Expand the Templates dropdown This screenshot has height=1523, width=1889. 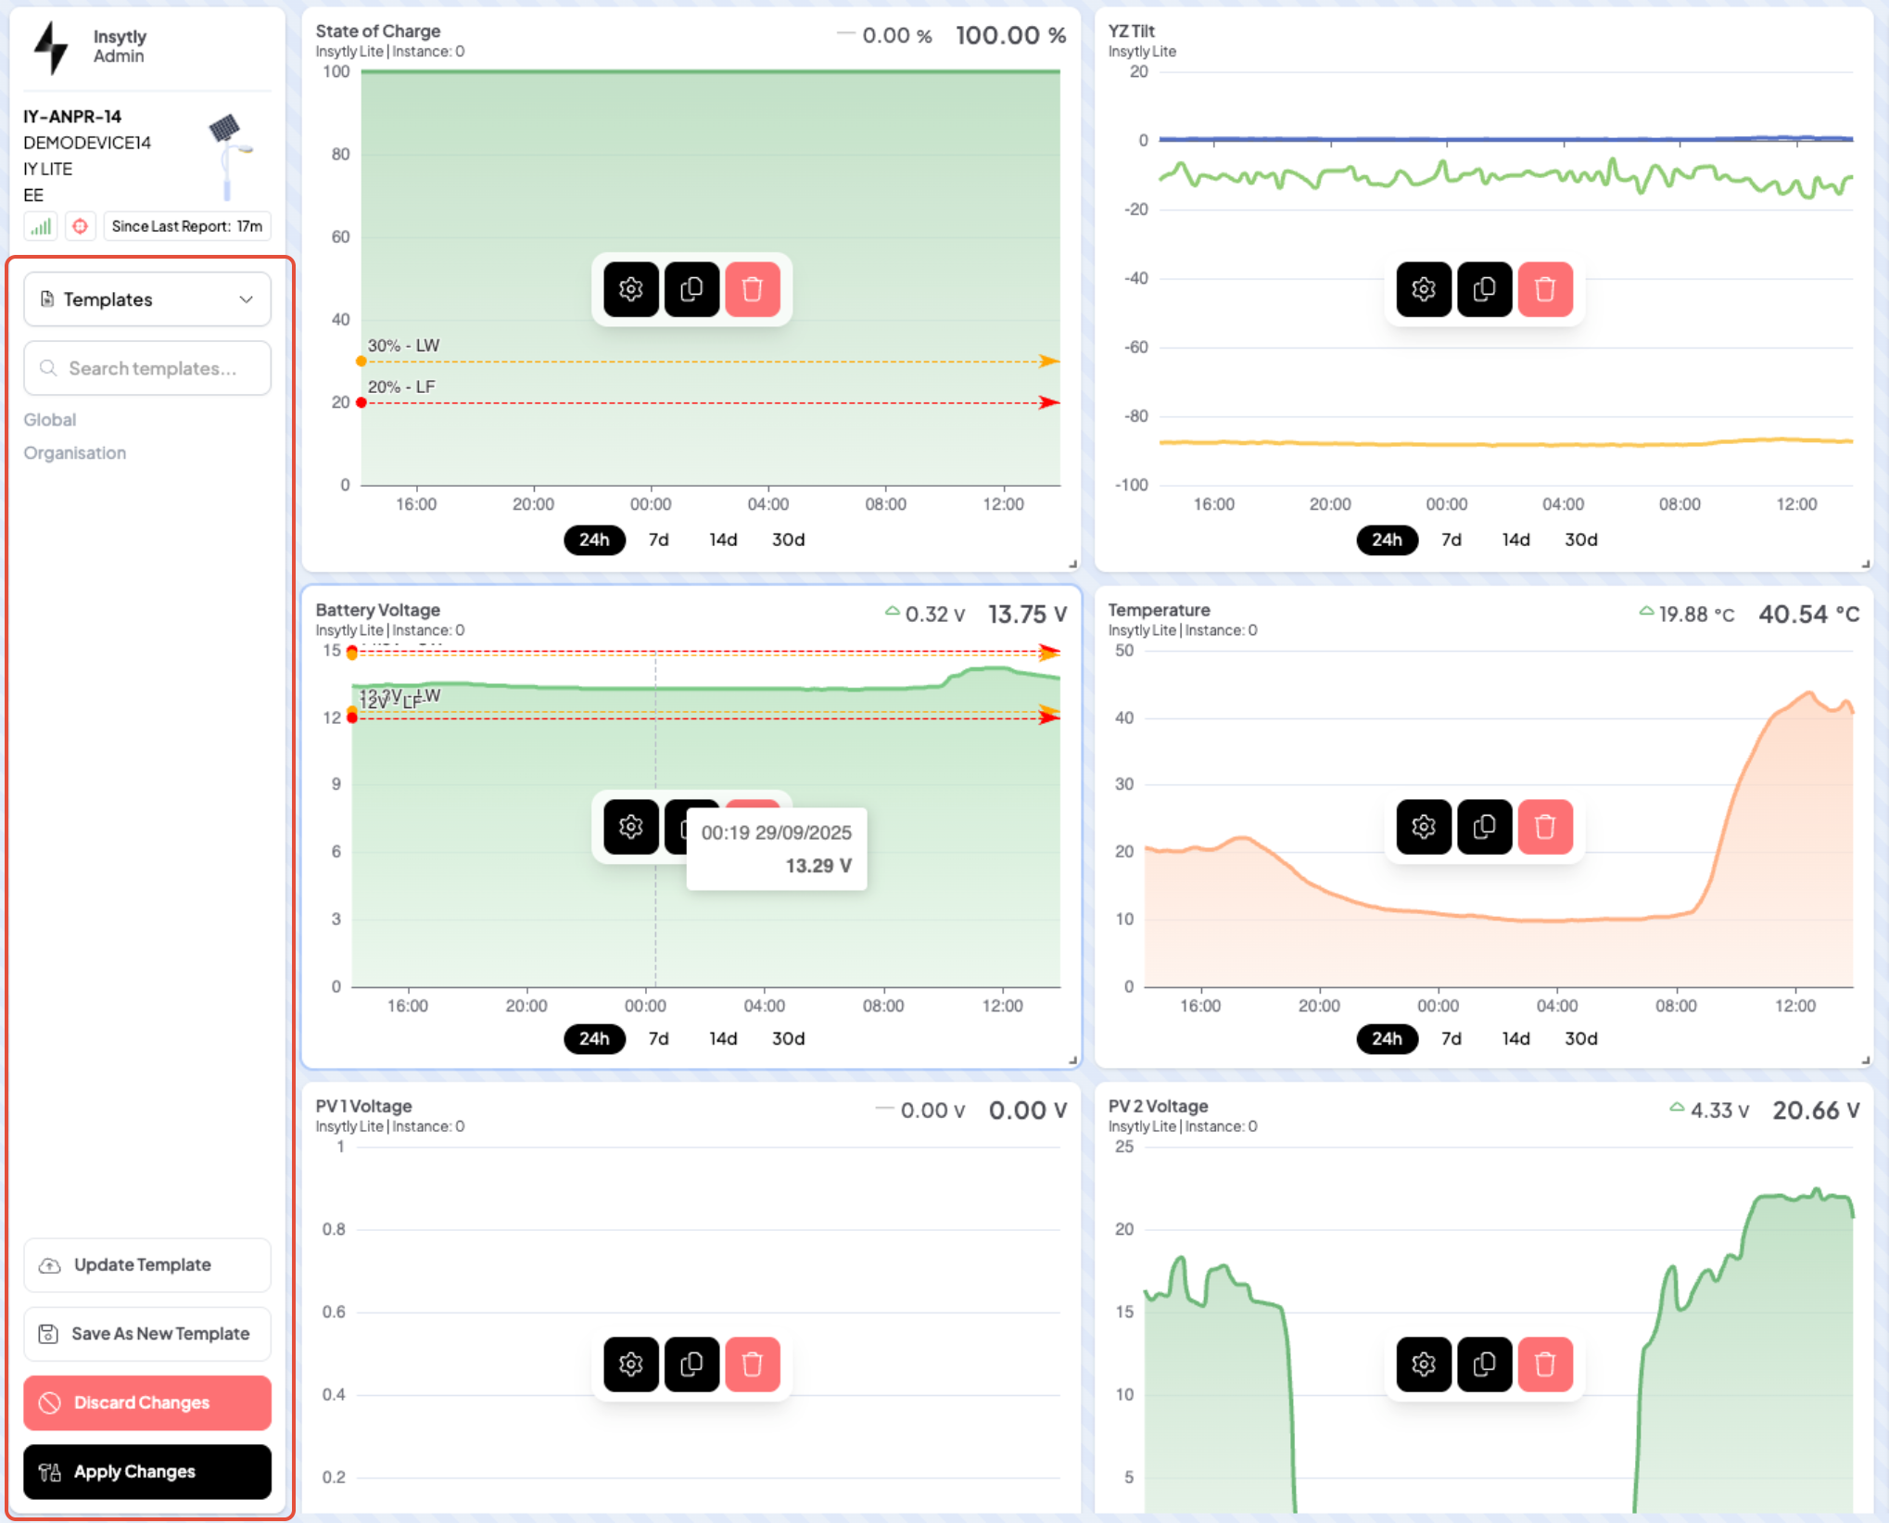[x=147, y=299]
